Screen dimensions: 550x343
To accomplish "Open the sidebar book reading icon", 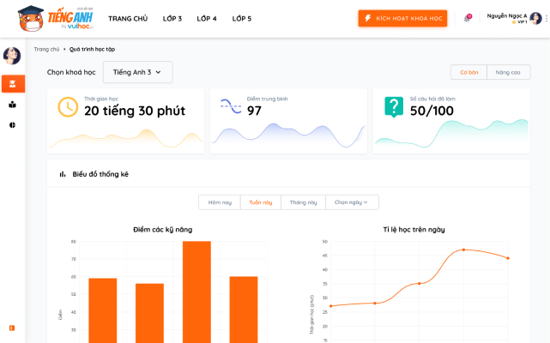I will (x=13, y=105).
